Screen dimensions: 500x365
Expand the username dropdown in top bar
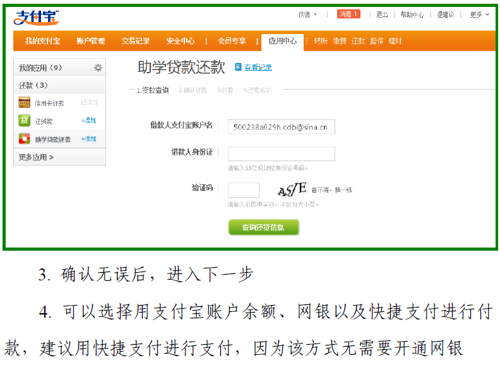point(307,15)
